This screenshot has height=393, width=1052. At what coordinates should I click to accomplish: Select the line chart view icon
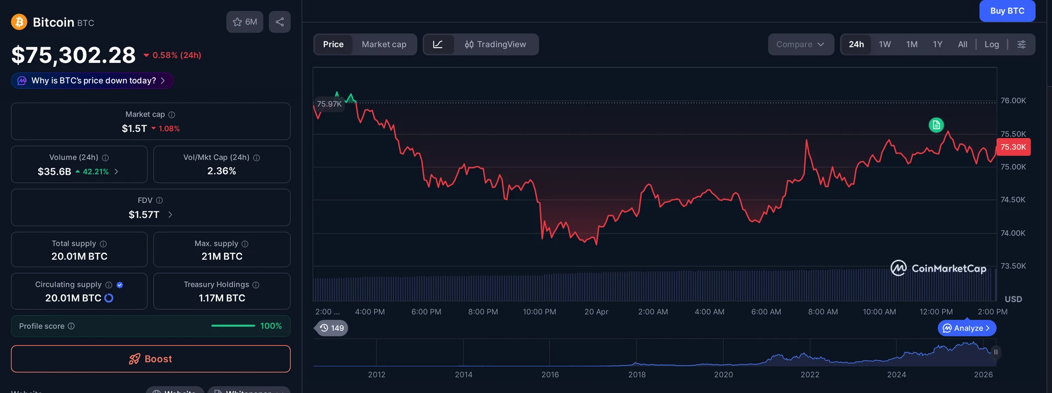(438, 44)
